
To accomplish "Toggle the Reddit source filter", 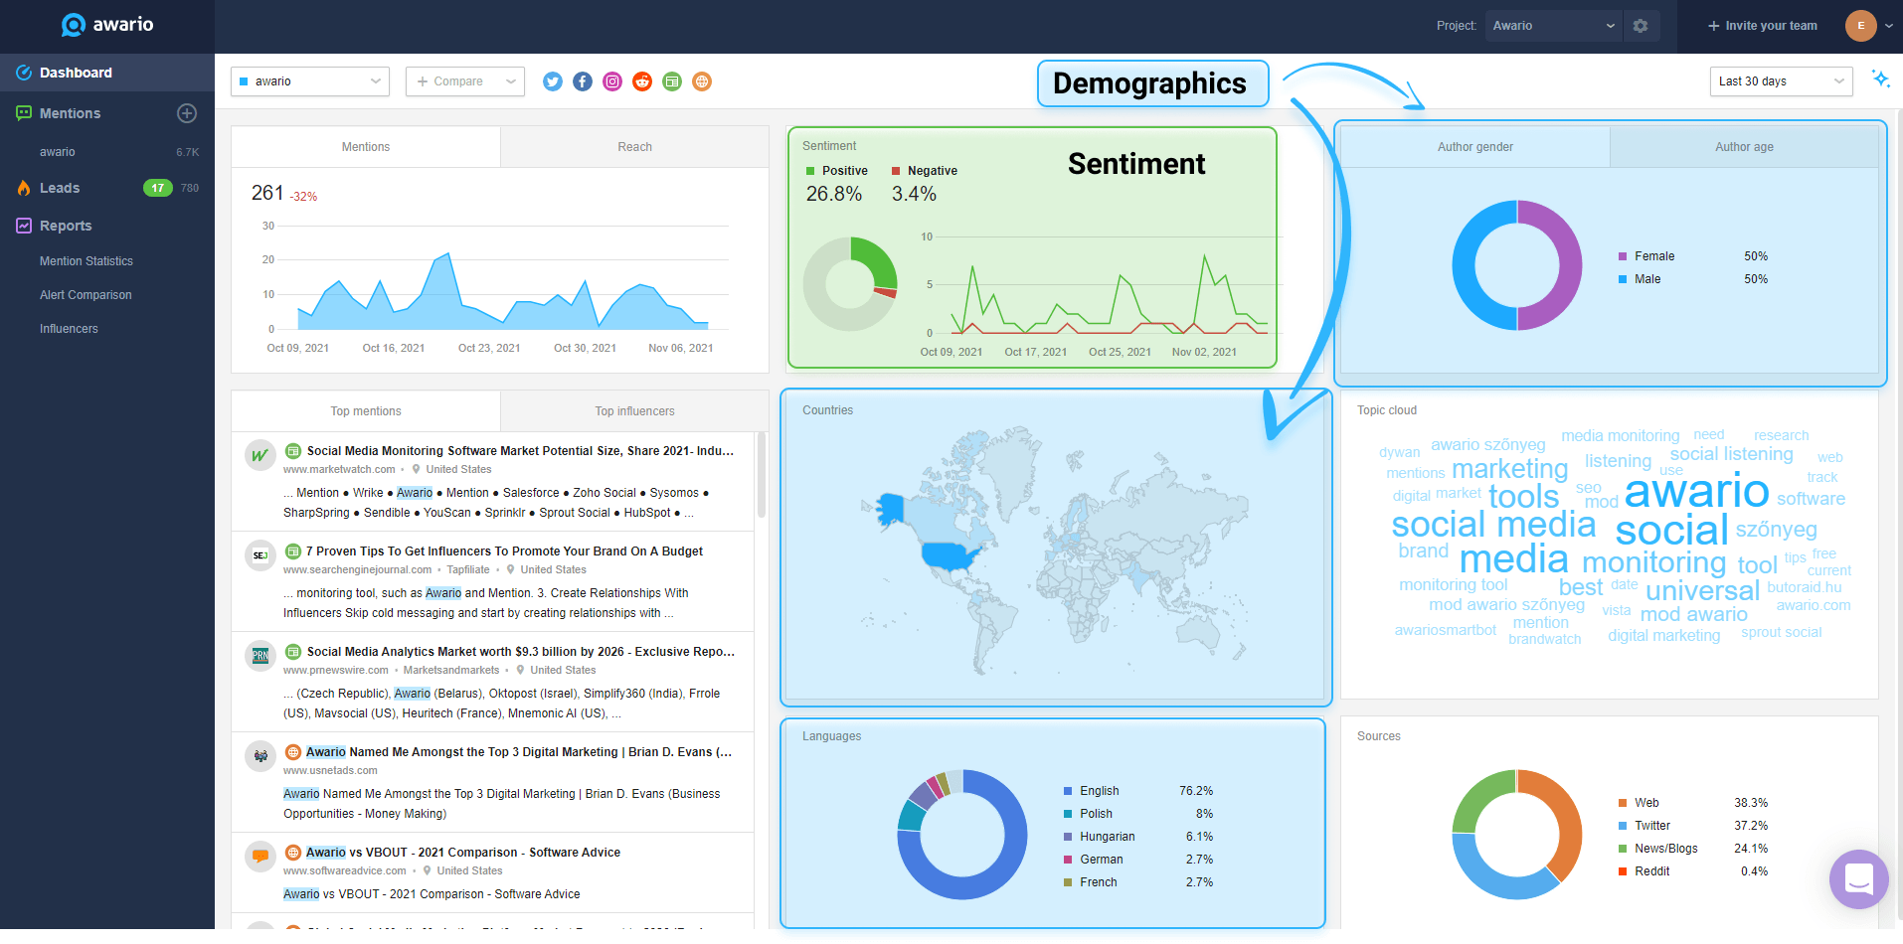I will [642, 81].
